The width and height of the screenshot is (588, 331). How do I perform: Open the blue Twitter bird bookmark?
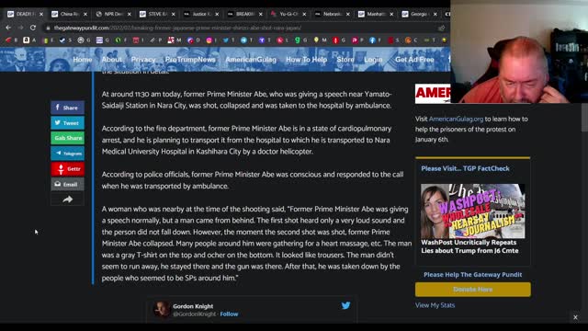226,40
